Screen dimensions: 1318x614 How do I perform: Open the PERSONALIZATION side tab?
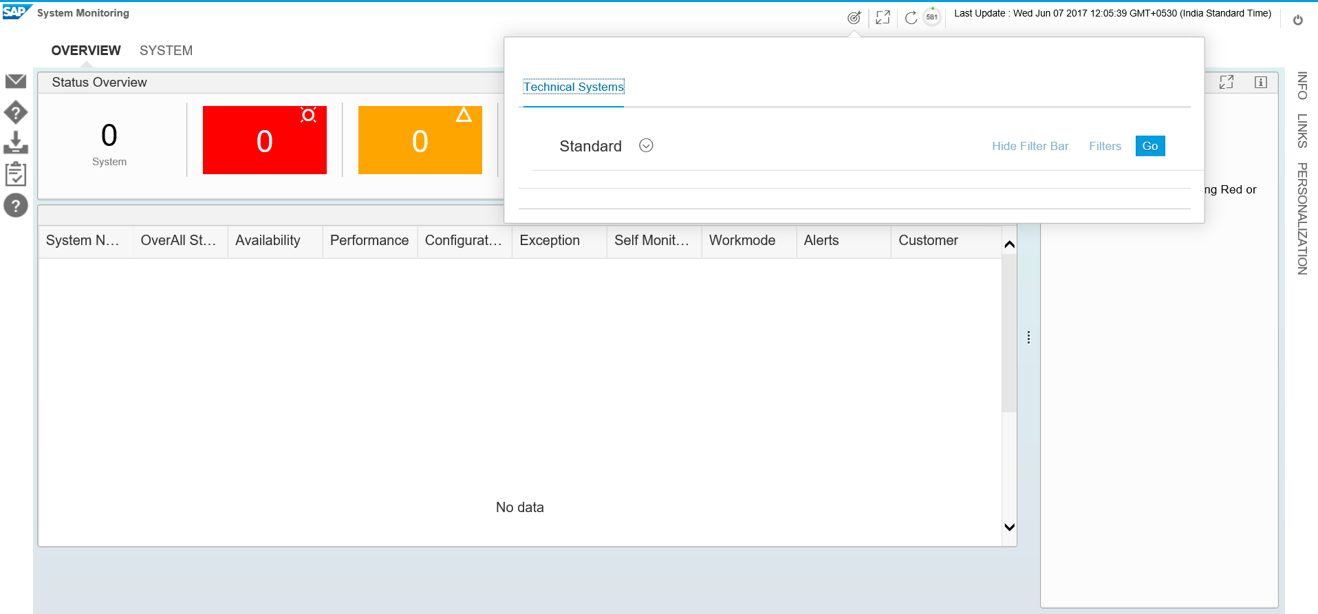click(1302, 219)
